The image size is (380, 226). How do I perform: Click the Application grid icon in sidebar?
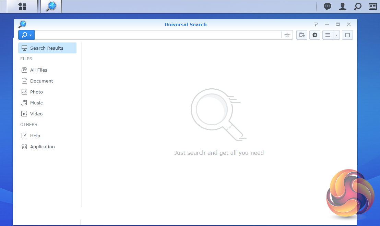click(x=24, y=147)
